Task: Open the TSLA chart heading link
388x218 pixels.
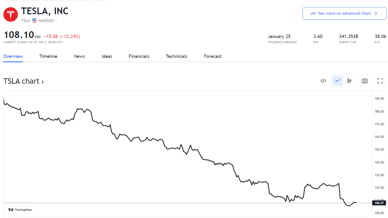Action: tap(23, 81)
